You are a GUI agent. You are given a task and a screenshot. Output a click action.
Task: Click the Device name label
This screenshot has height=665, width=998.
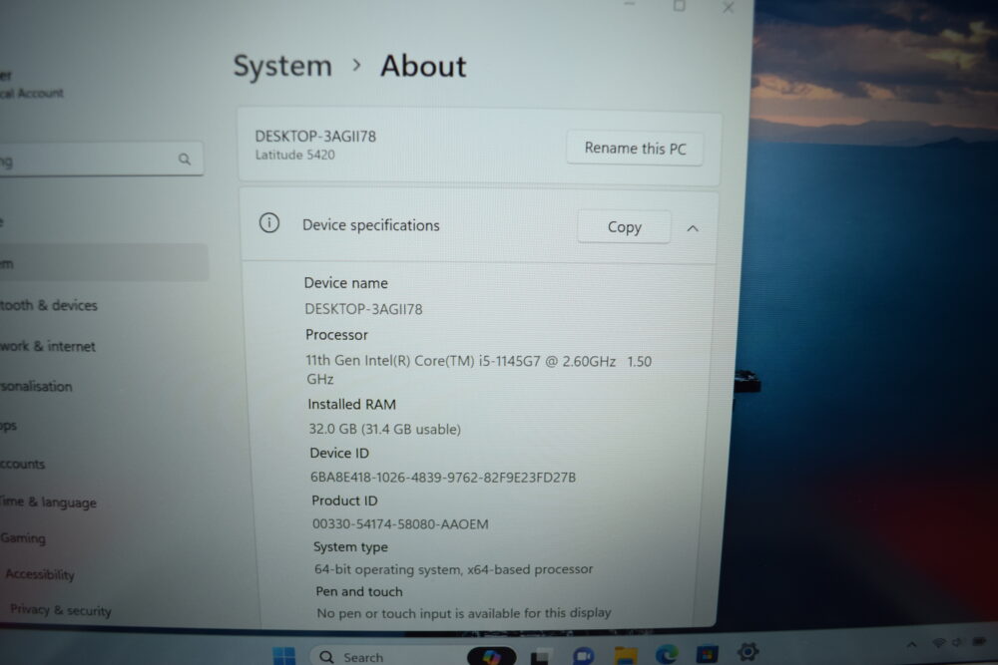345,283
